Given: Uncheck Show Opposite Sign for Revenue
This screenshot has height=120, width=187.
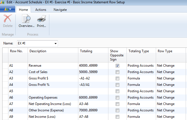Looking at the screenshot, I should [x=117, y=66].
